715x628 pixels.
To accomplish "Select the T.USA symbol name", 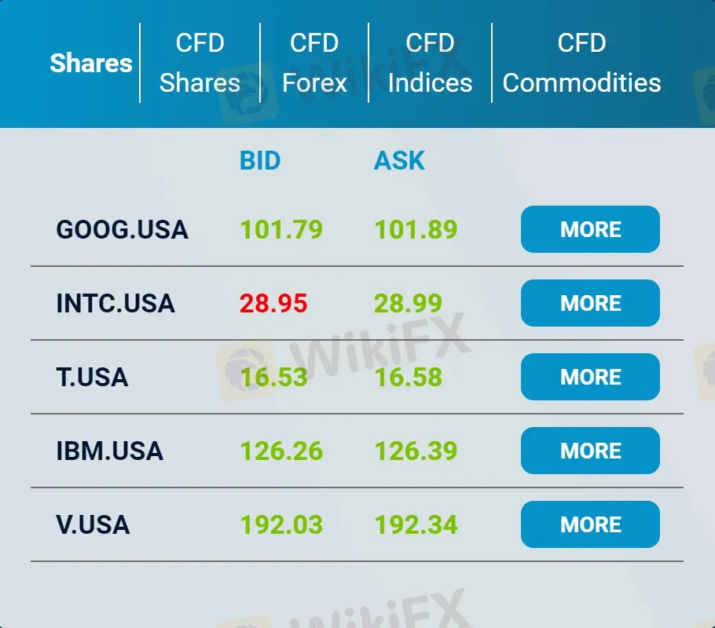I will point(92,378).
